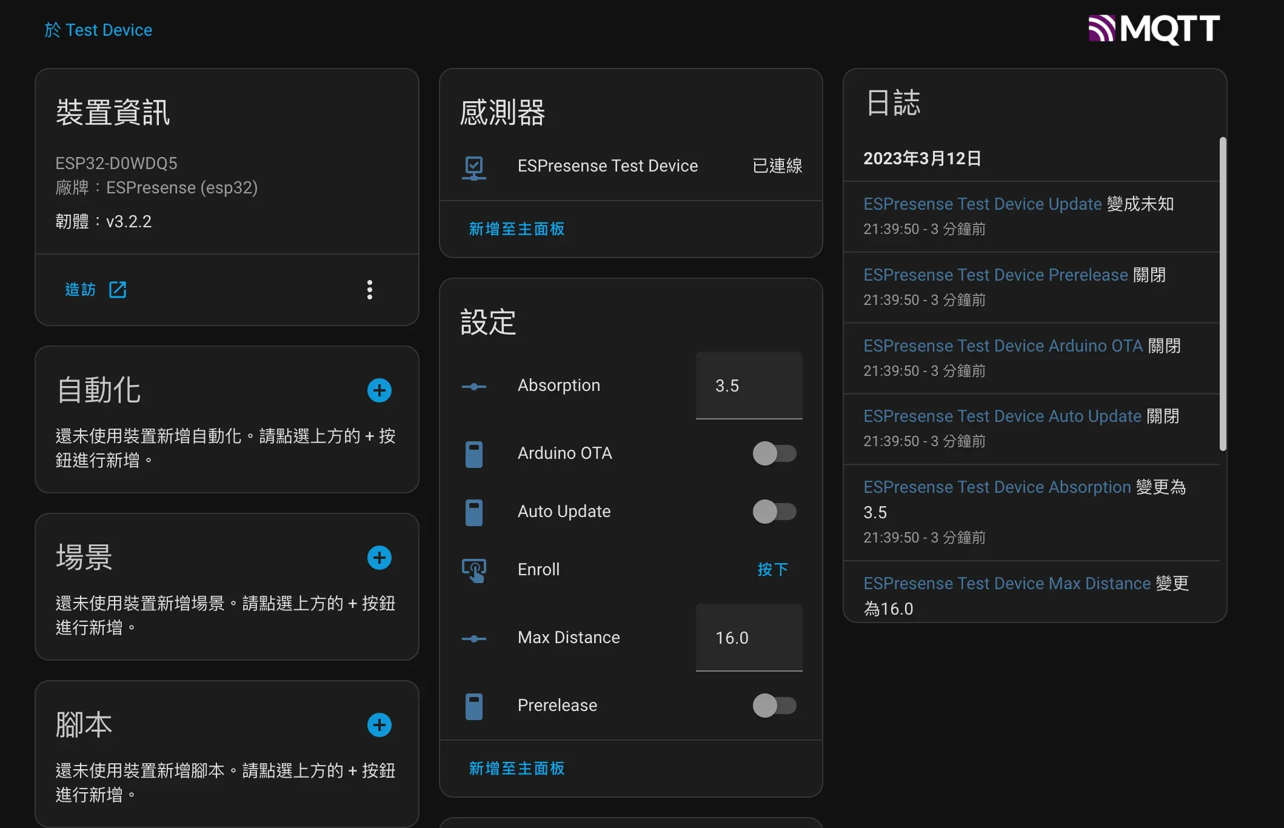Click the Auto Update setting label
This screenshot has height=828, width=1284.
pyautogui.click(x=564, y=512)
